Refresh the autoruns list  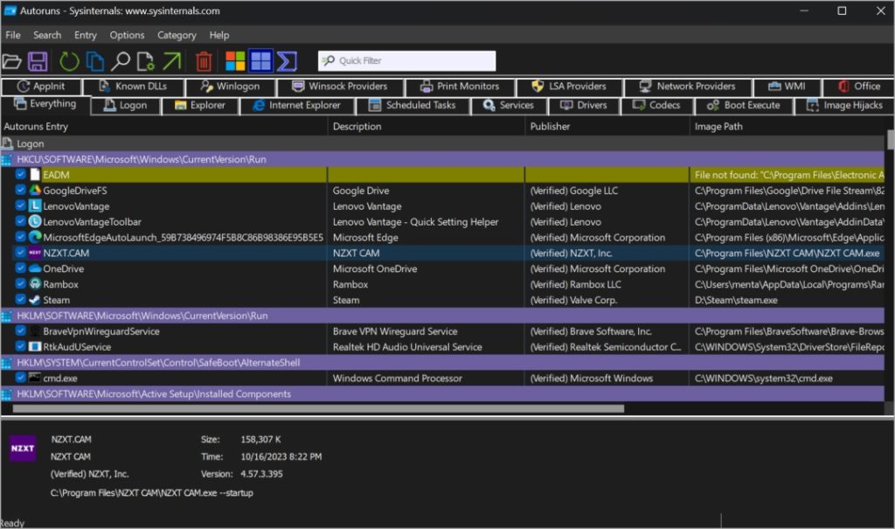coord(69,61)
